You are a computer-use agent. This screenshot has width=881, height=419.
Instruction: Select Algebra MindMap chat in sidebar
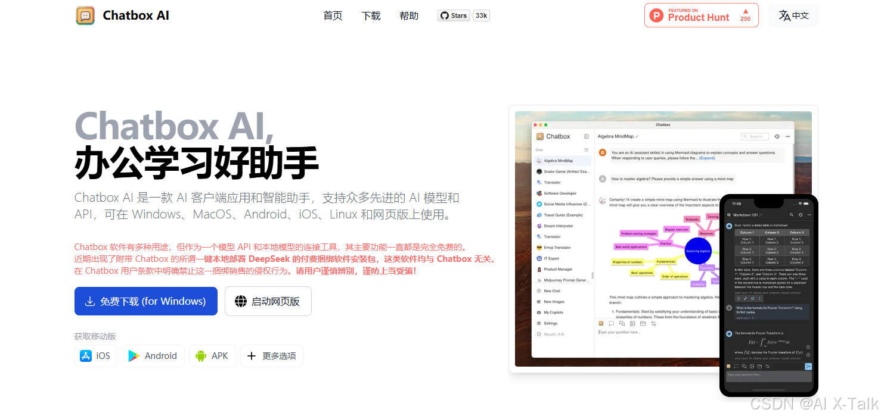(x=563, y=161)
